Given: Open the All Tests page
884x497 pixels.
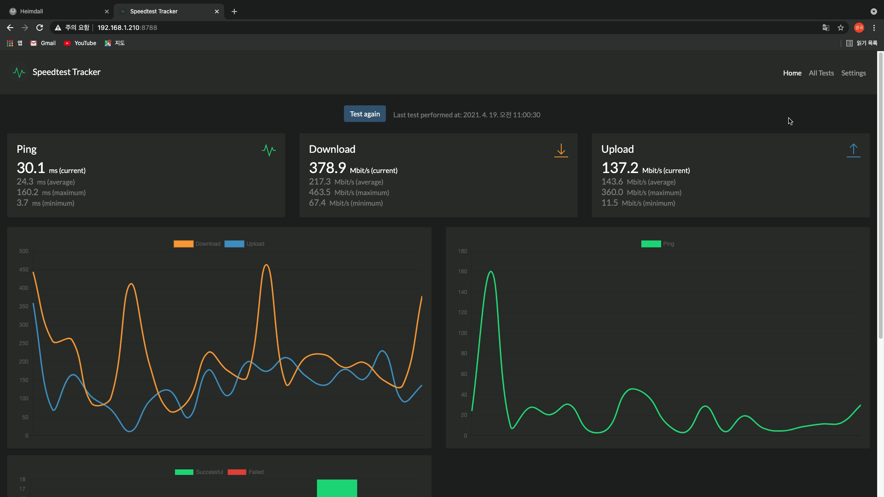Looking at the screenshot, I should tap(821, 73).
